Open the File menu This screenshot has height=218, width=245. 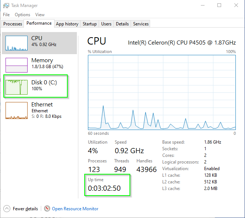pos(6,15)
